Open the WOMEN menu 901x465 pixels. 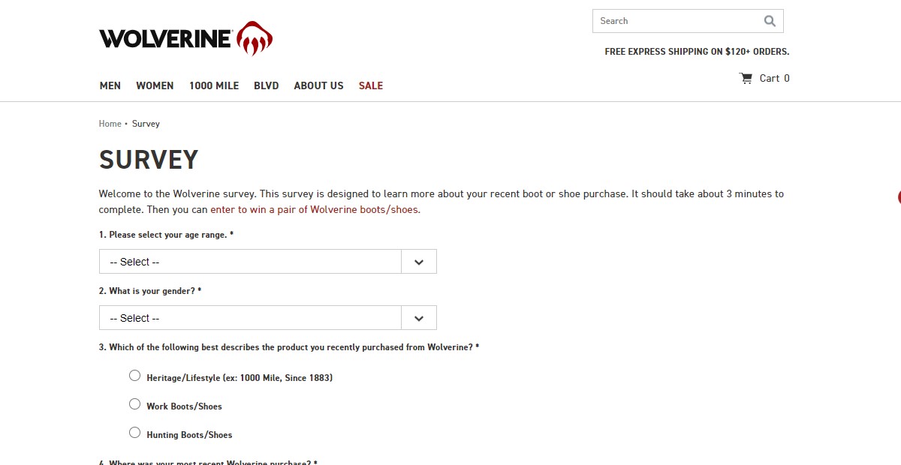[155, 85]
